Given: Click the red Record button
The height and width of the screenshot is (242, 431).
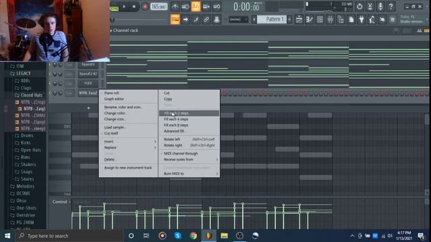Looking at the screenshot, I should [145, 6].
